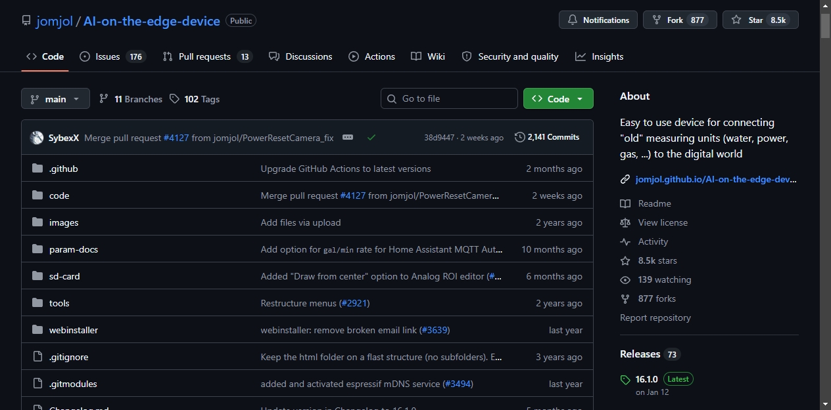The height and width of the screenshot is (410, 831).
Task: Click SybexX's avatar image
Action: (37, 138)
